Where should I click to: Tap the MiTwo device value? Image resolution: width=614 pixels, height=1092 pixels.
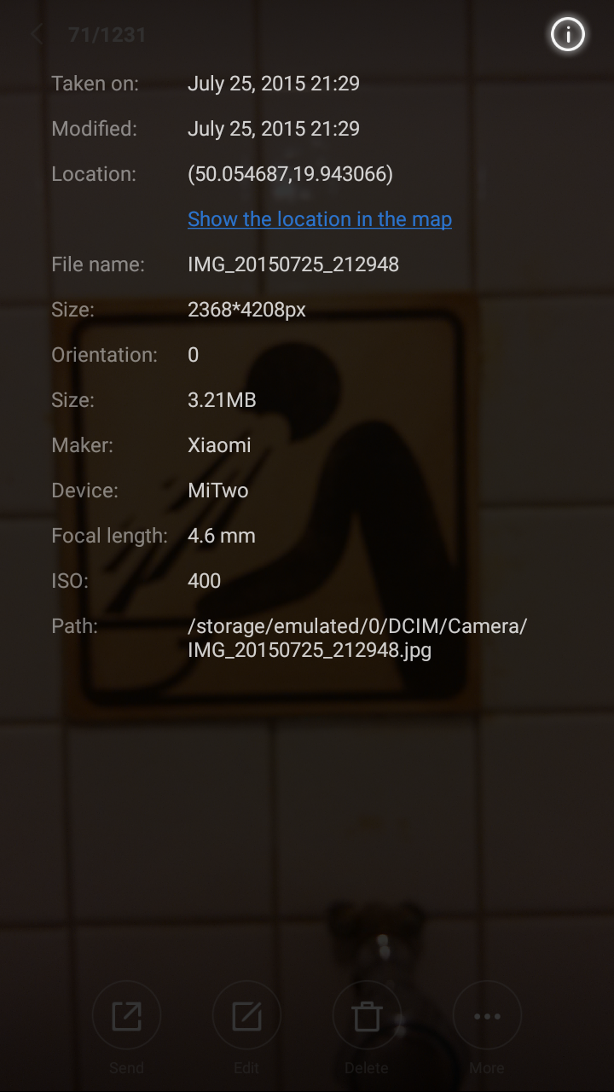218,491
